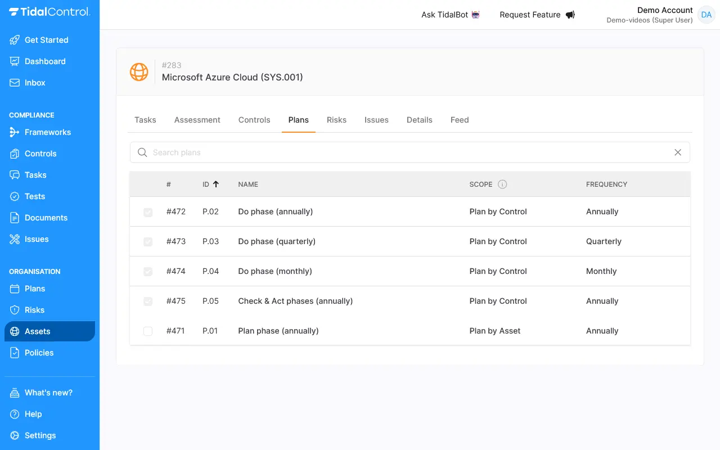
Task: Open What's new in sidebar
Action: (49, 393)
